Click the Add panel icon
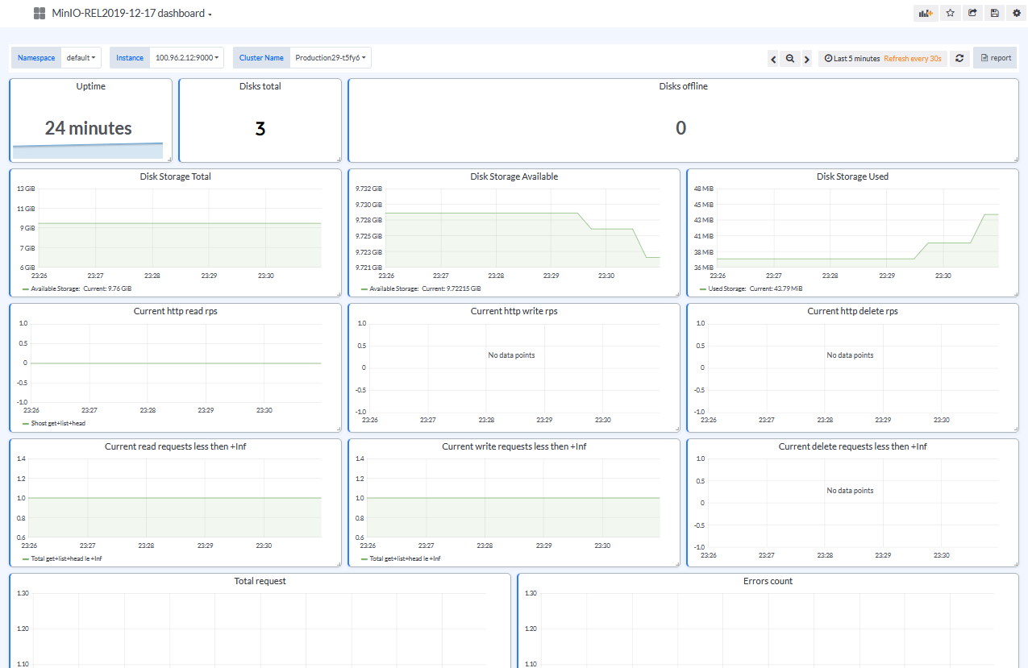This screenshot has width=1028, height=668. coord(926,14)
